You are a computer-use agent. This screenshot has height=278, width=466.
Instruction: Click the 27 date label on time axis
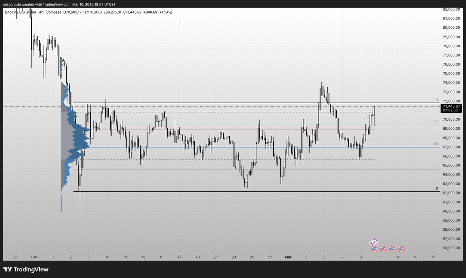270,257
